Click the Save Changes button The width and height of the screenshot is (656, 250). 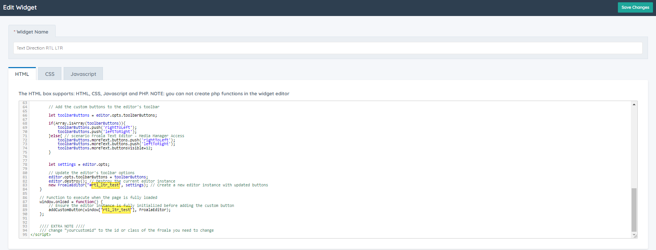click(x=635, y=7)
